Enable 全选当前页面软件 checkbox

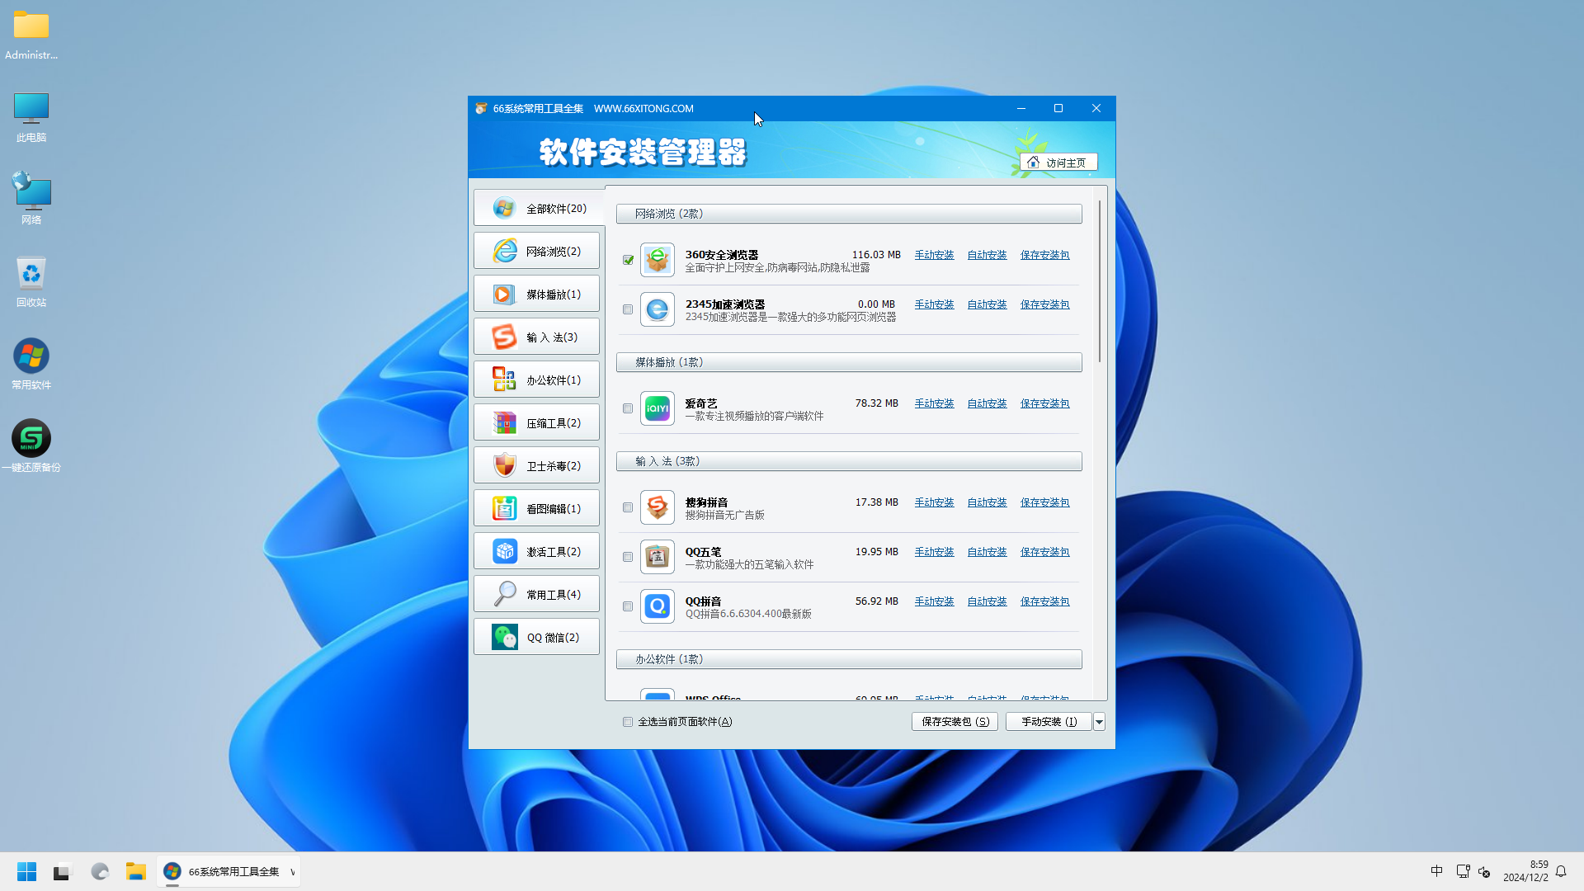[x=628, y=722]
